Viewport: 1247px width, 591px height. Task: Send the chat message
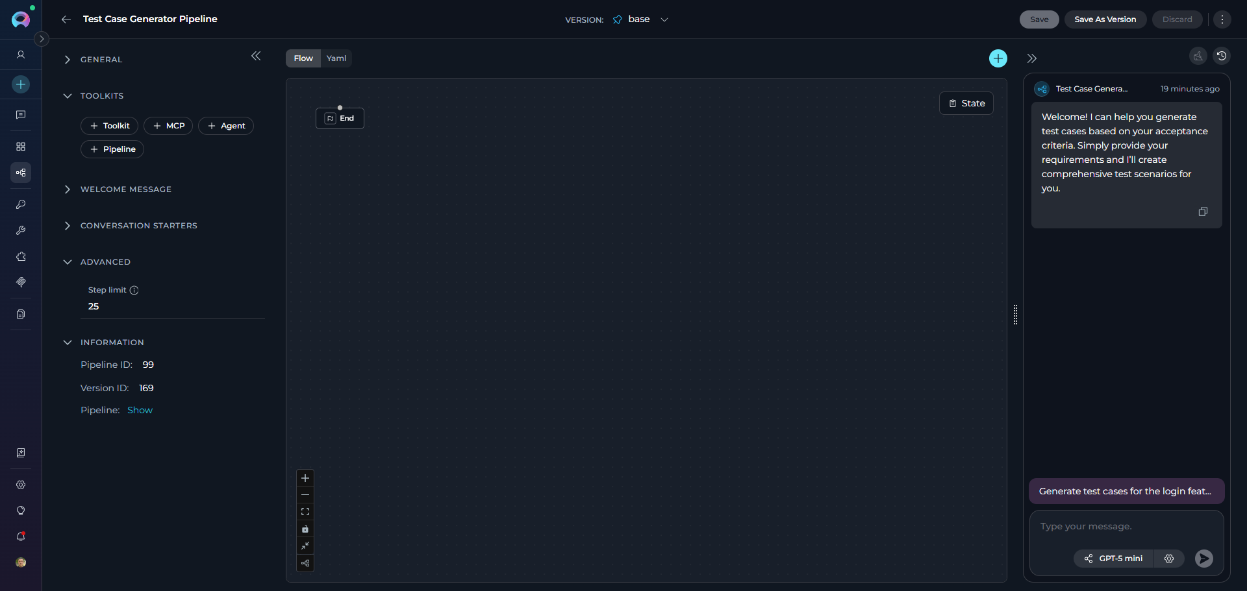1204,559
